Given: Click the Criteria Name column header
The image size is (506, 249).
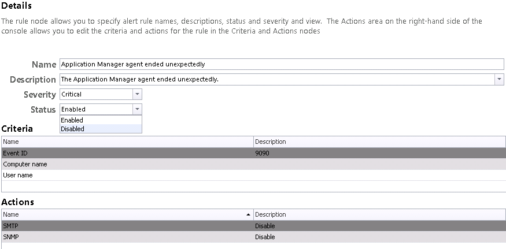Looking at the screenshot, I should pos(127,142).
